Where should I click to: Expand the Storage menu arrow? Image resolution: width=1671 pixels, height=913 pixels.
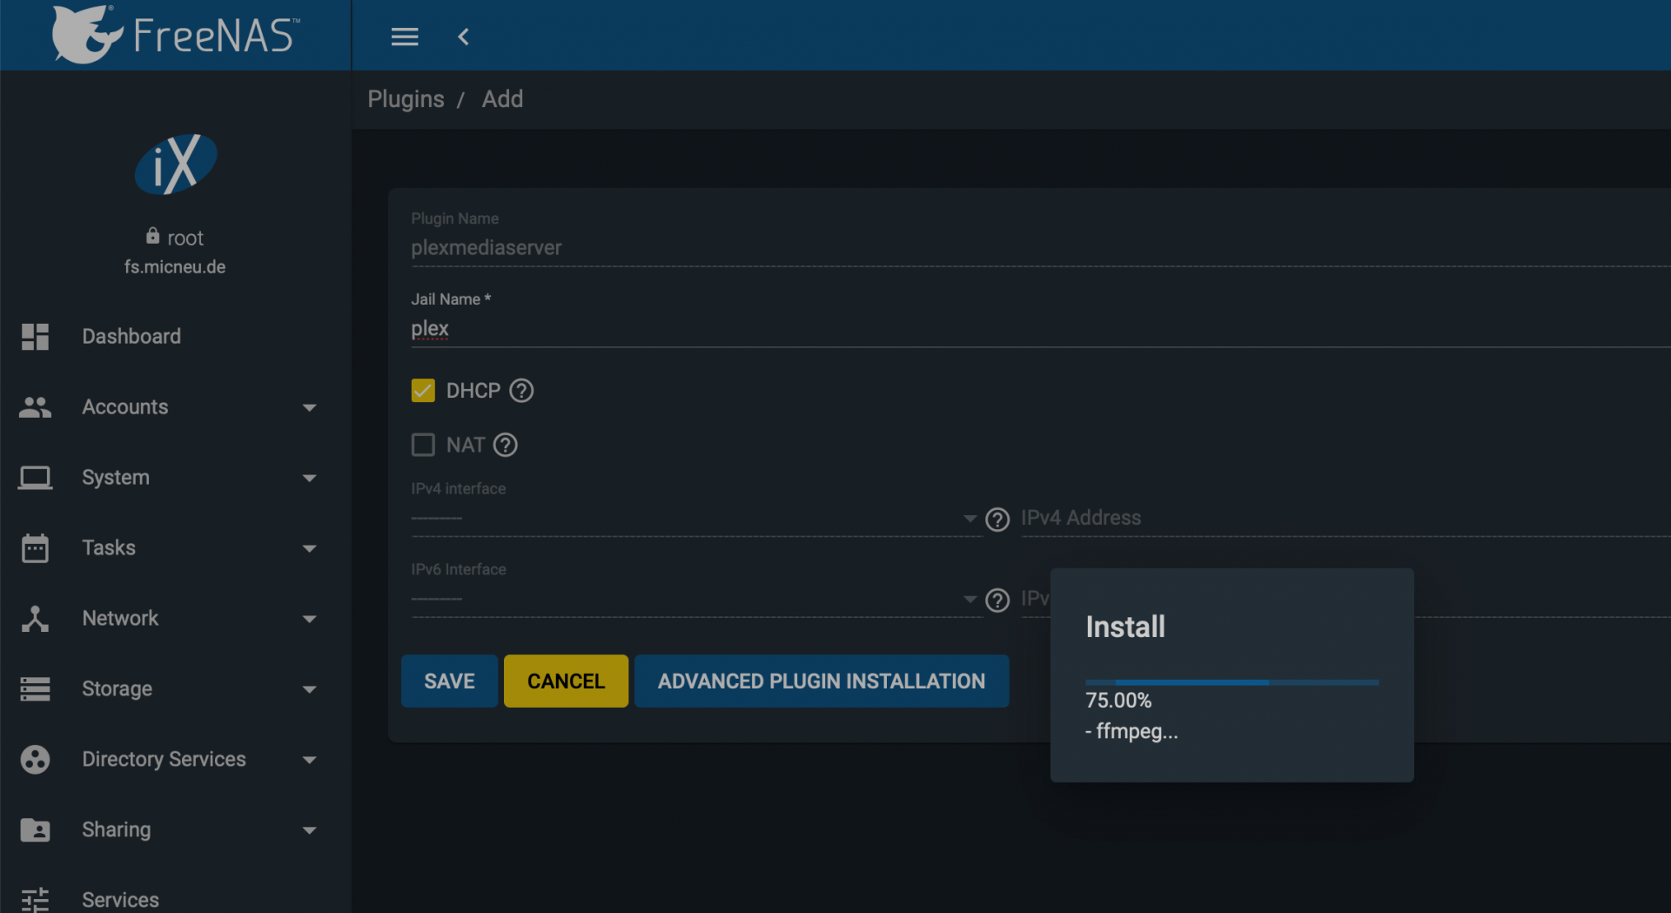tap(309, 689)
